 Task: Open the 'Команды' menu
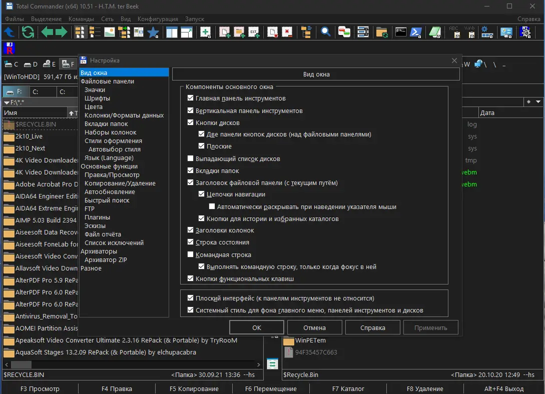click(81, 18)
